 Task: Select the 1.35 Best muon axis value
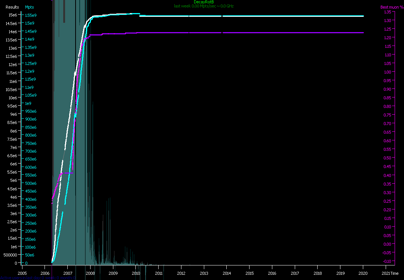pyautogui.click(x=388, y=12)
